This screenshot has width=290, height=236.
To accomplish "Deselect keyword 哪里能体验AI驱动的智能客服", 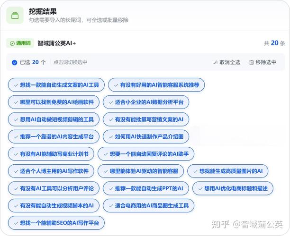I will pyautogui.click(x=141, y=171).
